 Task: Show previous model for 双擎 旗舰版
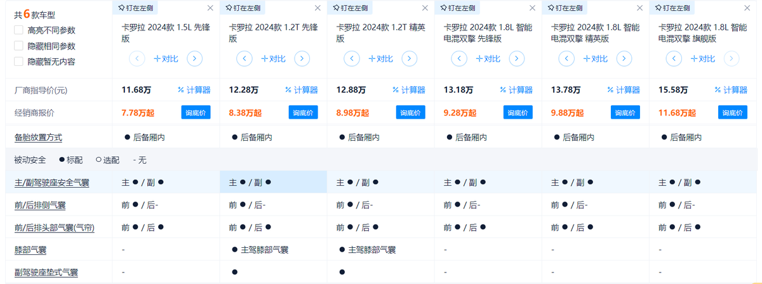674,59
